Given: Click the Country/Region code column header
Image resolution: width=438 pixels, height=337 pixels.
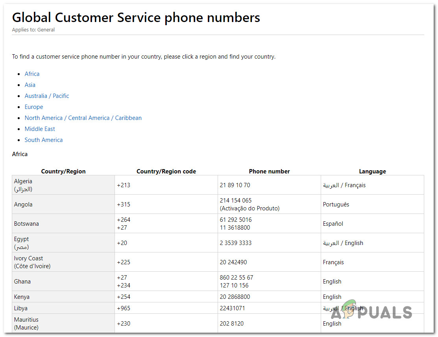Looking at the screenshot, I should pyautogui.click(x=166, y=171).
